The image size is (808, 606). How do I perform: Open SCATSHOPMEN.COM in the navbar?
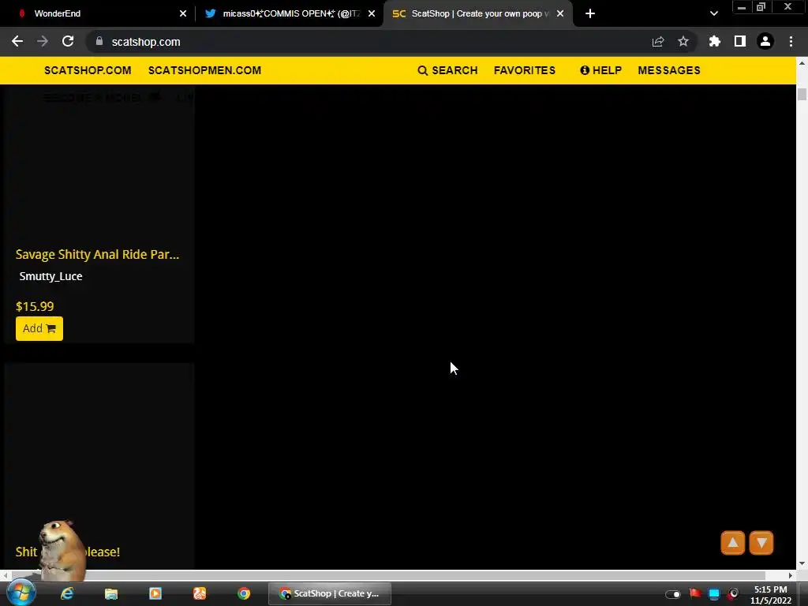click(x=204, y=70)
